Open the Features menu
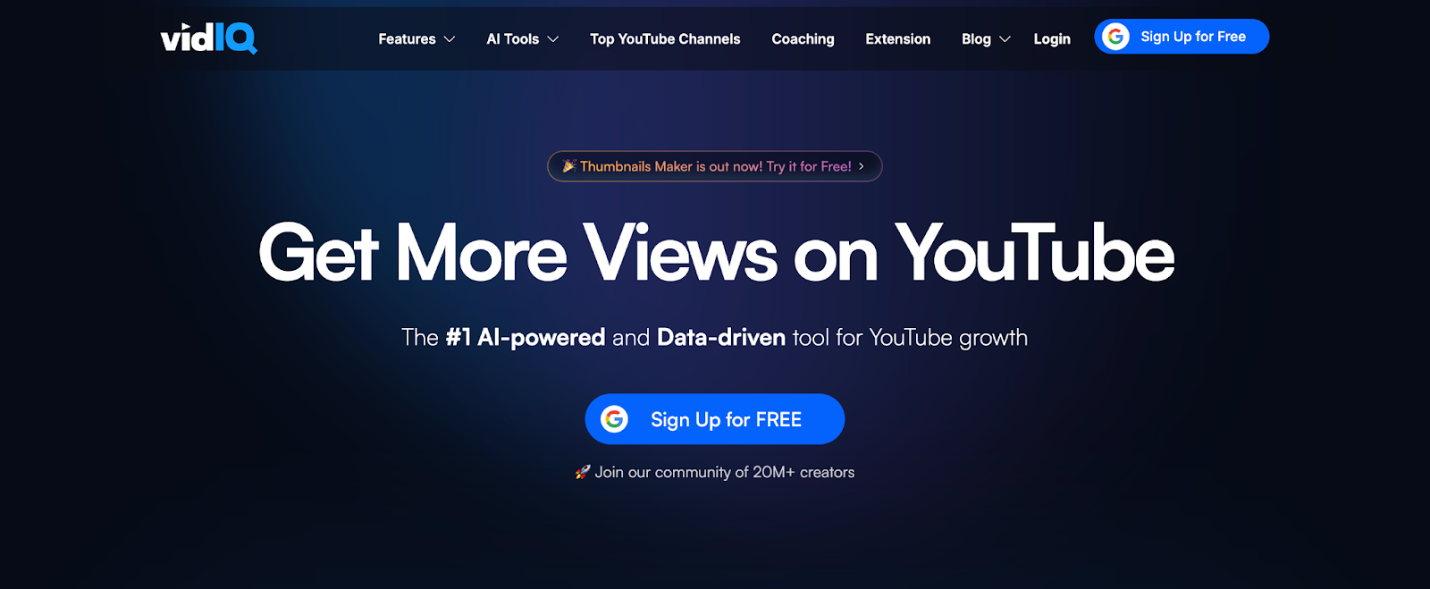The height and width of the screenshot is (589, 1430). tap(407, 39)
